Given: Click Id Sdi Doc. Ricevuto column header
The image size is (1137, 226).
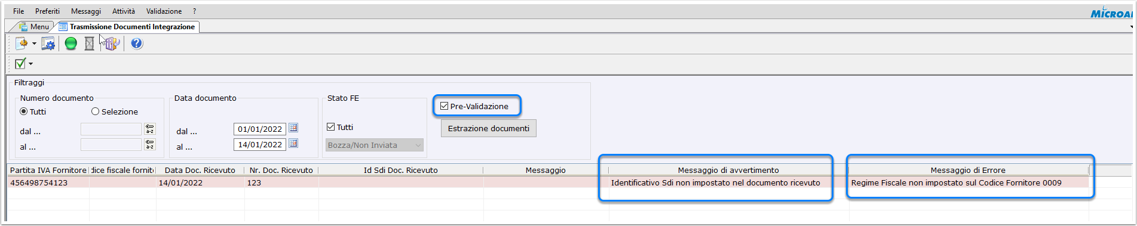Looking at the screenshot, I should (x=401, y=170).
